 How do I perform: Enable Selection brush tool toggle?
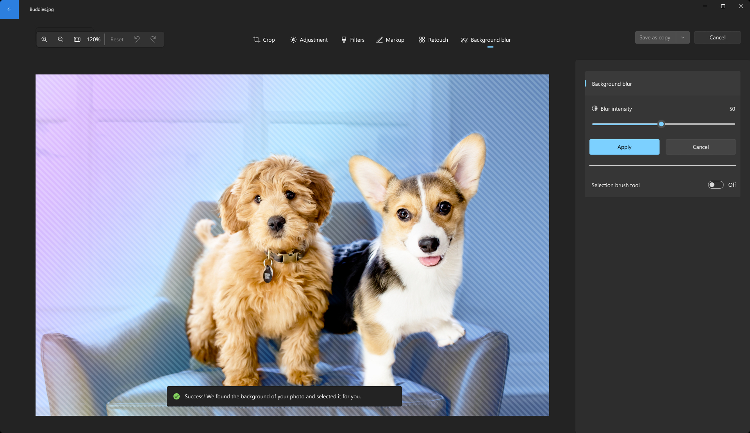pos(715,184)
